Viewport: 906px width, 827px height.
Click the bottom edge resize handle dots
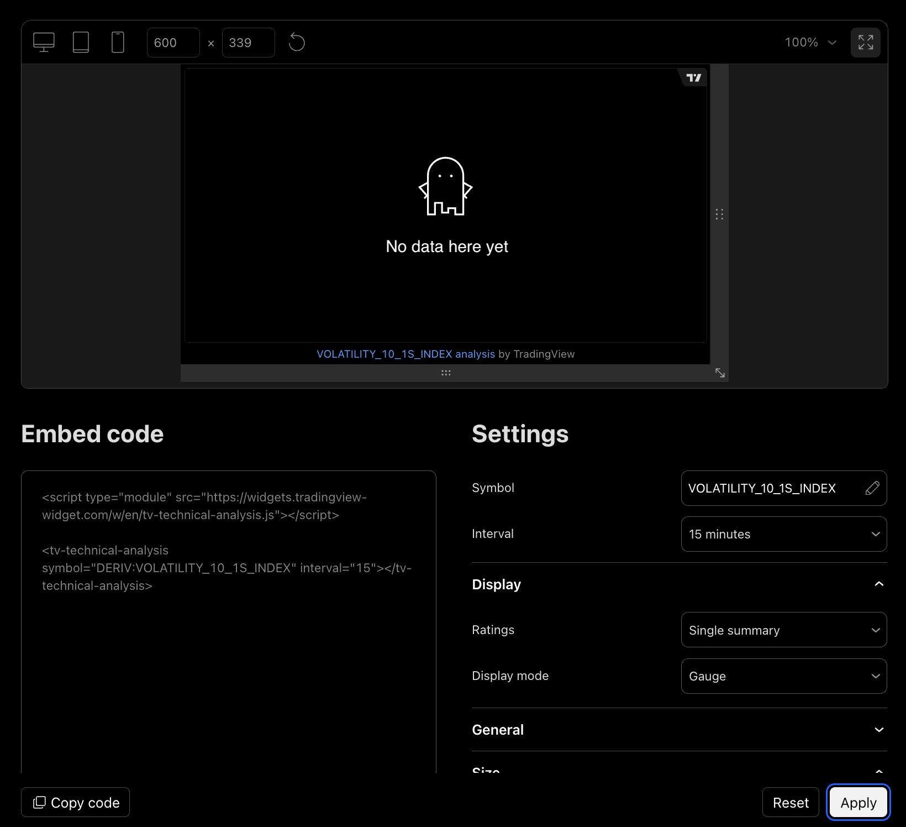tap(446, 373)
